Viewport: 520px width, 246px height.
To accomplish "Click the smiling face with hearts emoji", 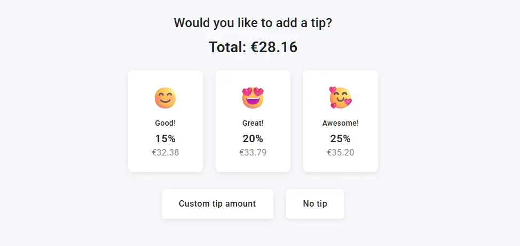I will (x=341, y=98).
